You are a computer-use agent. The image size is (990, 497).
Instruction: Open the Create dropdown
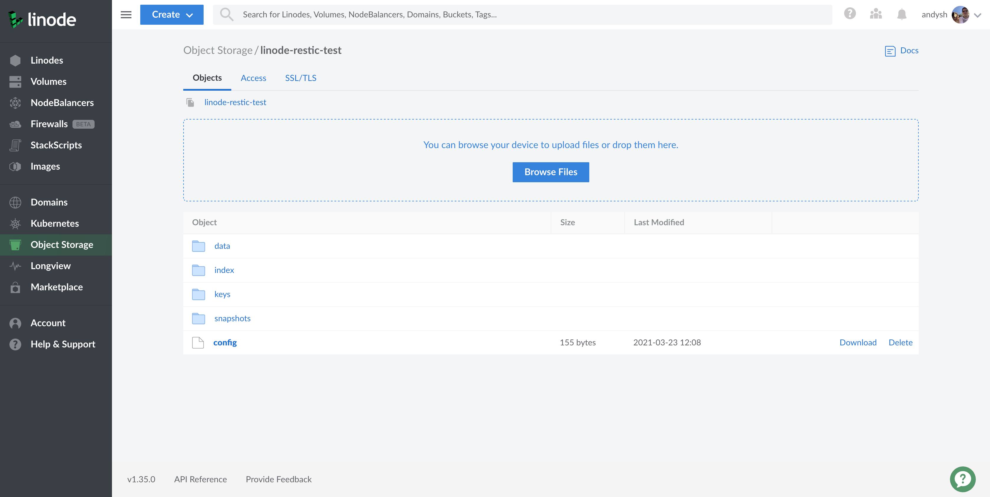point(171,15)
